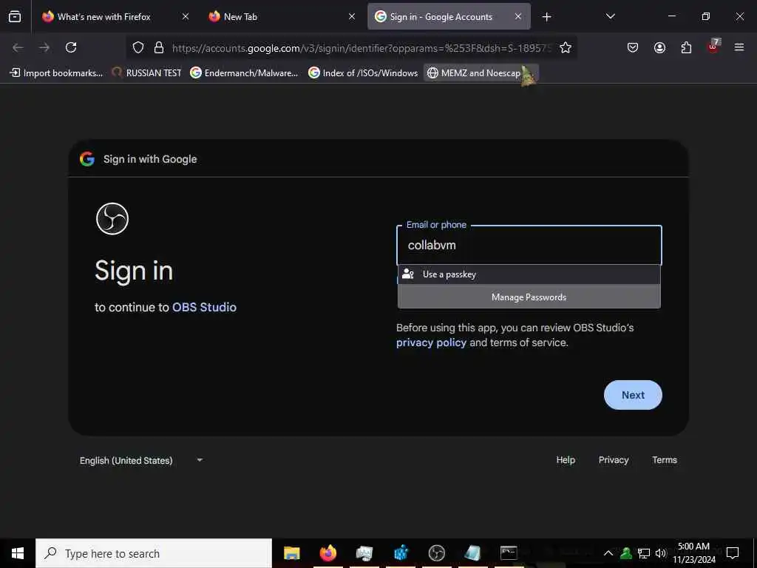Click the OBS Studio logo
757x568 pixels.
(112, 219)
